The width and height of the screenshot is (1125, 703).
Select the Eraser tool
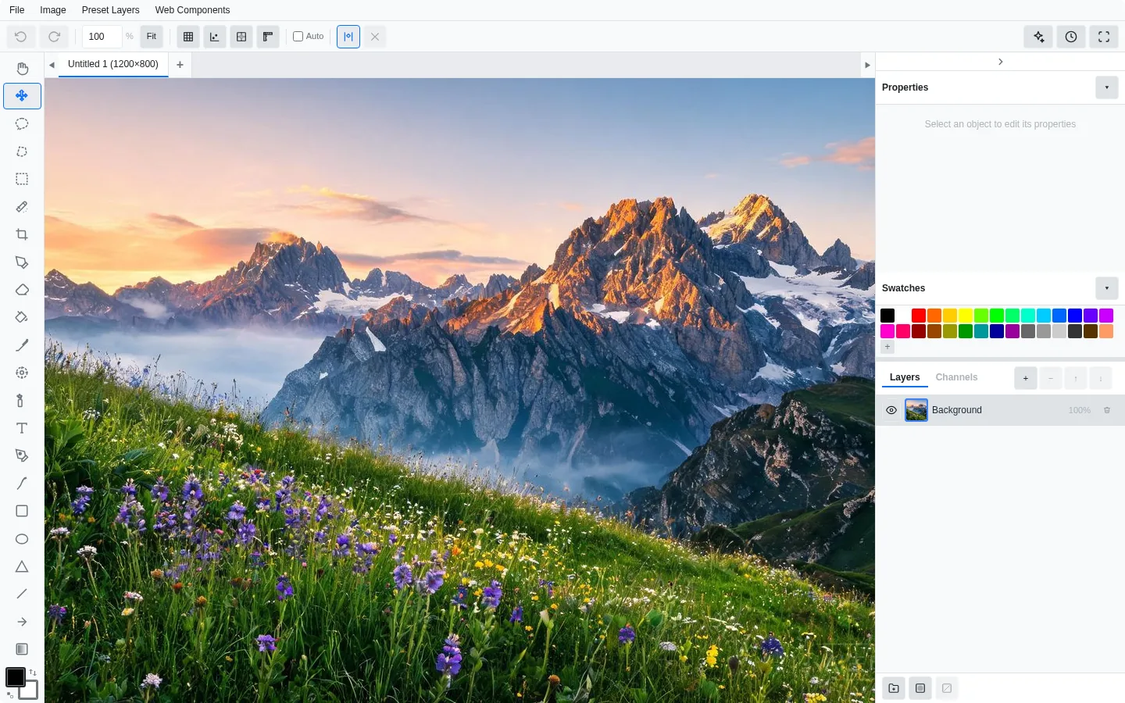(22, 290)
